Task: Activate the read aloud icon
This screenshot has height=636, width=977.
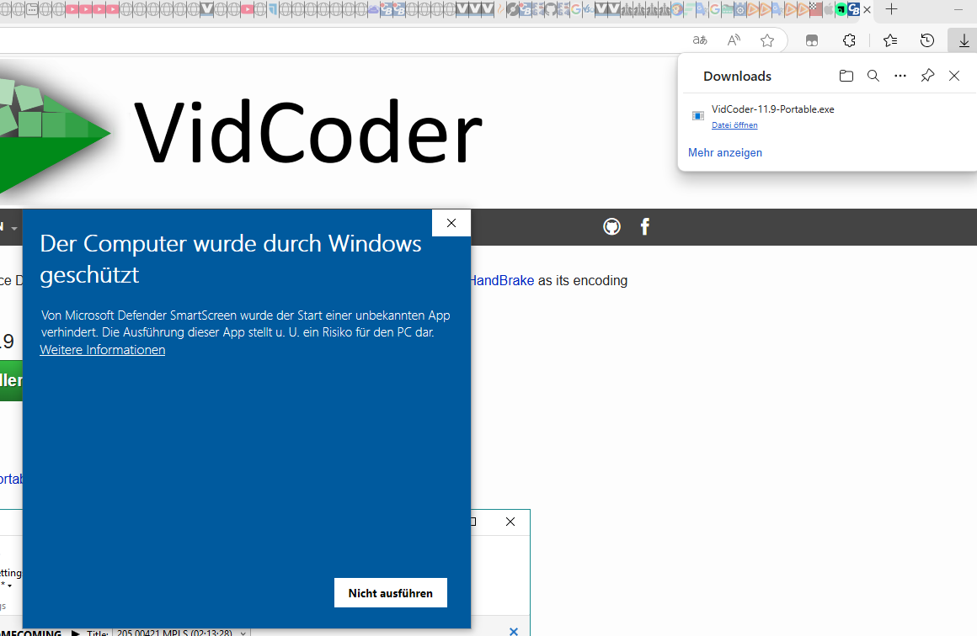Action: tap(734, 40)
